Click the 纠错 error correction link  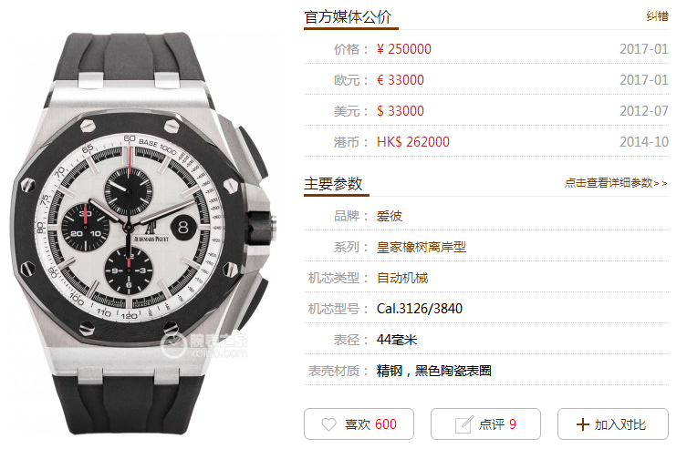pyautogui.click(x=657, y=16)
